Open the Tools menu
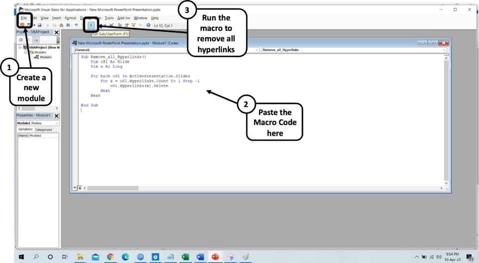 click(109, 18)
